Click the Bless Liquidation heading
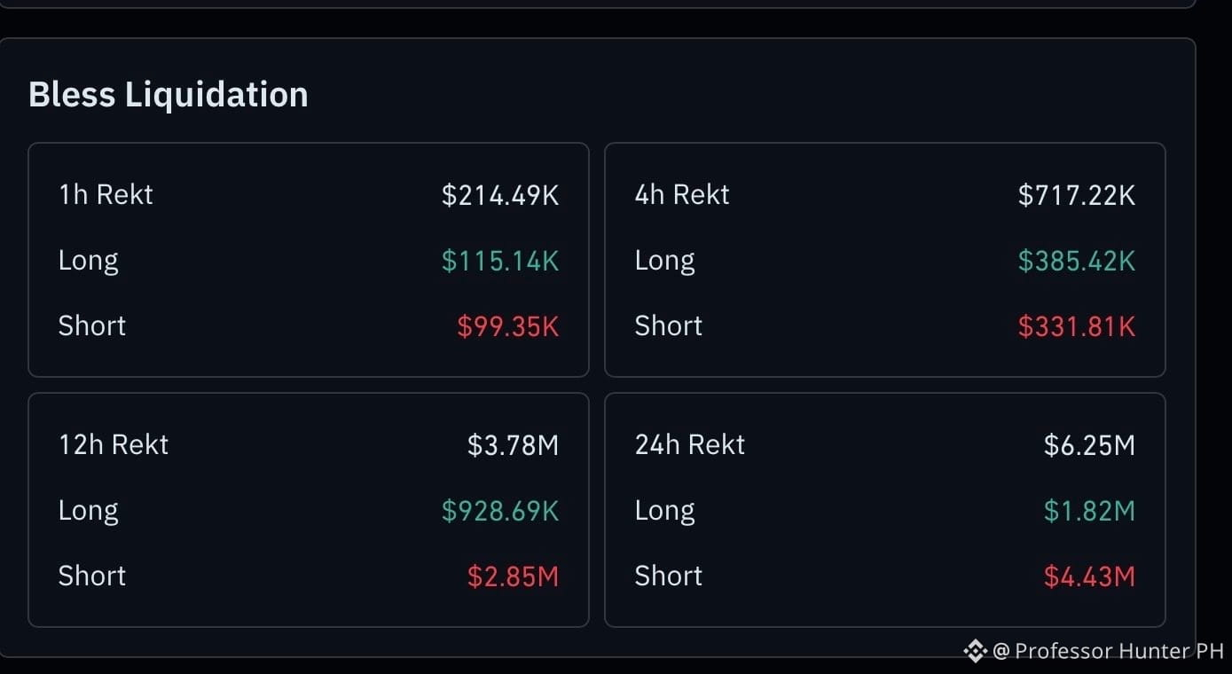Image resolution: width=1232 pixels, height=674 pixels. click(x=169, y=94)
